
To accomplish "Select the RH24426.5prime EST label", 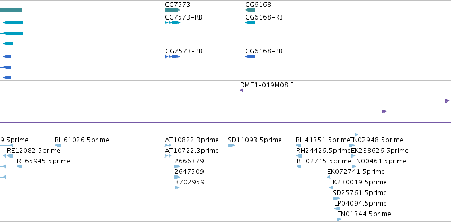I will point(324,151).
